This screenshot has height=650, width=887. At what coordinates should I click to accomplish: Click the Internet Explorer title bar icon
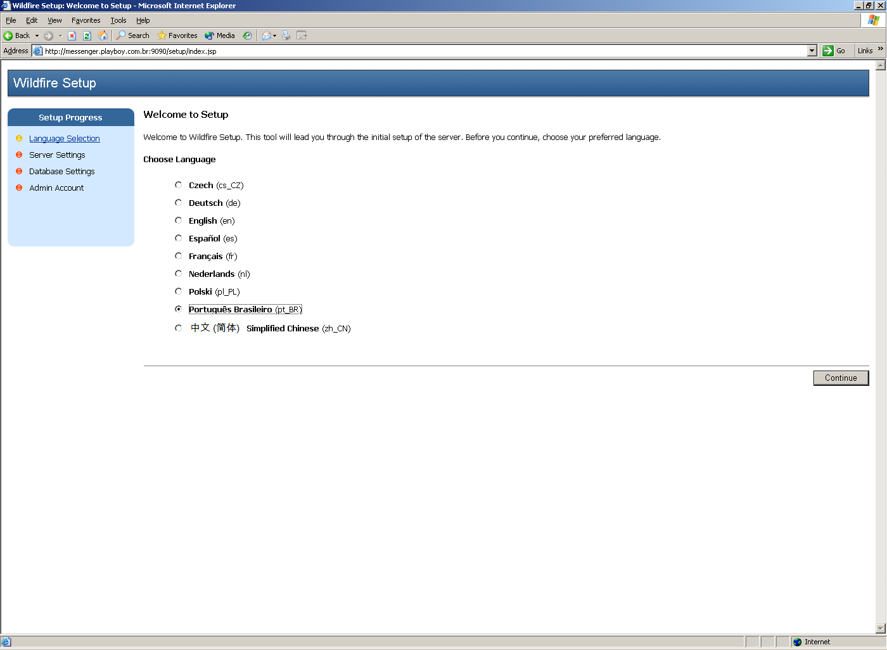[6, 6]
